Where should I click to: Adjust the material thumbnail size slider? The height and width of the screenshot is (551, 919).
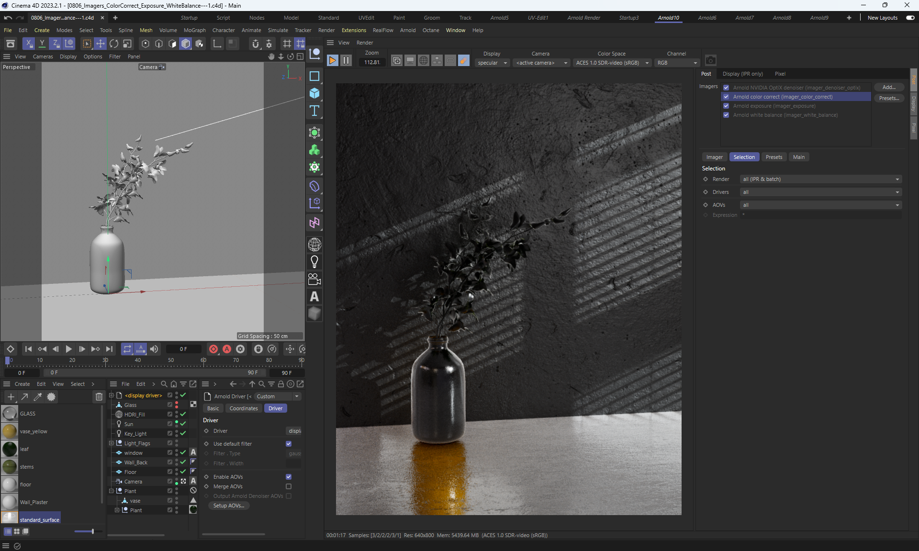(92, 531)
